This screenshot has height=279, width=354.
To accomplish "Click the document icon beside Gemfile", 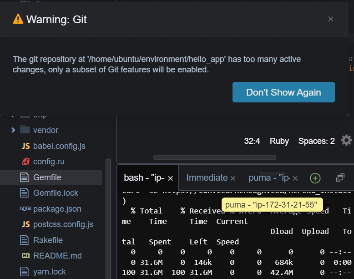I will pyautogui.click(x=25, y=178).
